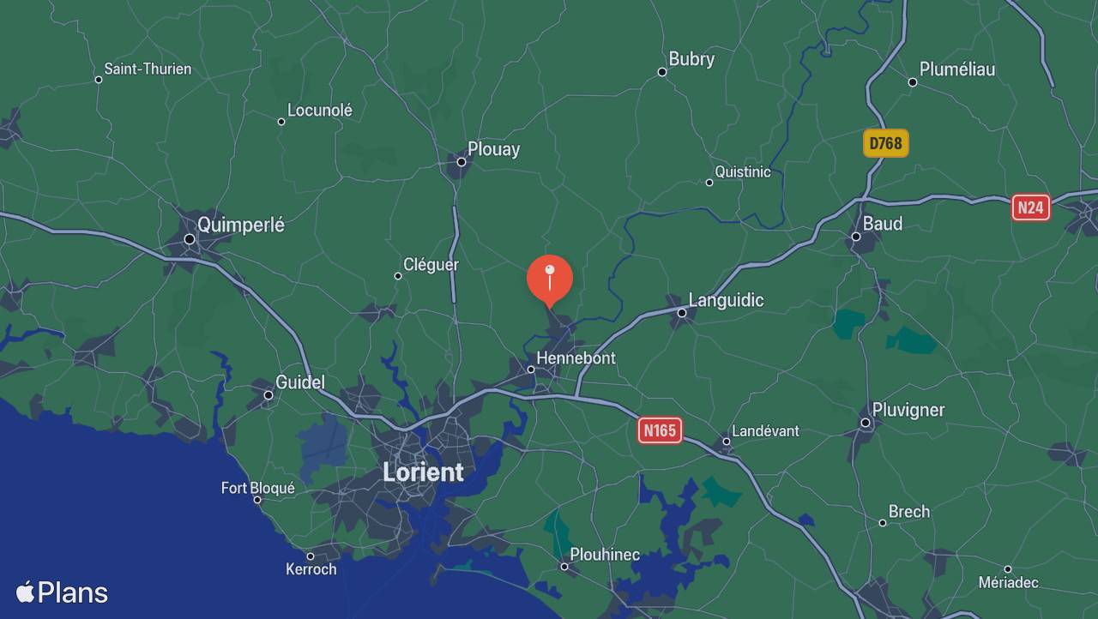Select the Saint-Thurien village label
Image resolution: width=1098 pixels, height=619 pixels.
pos(148,69)
